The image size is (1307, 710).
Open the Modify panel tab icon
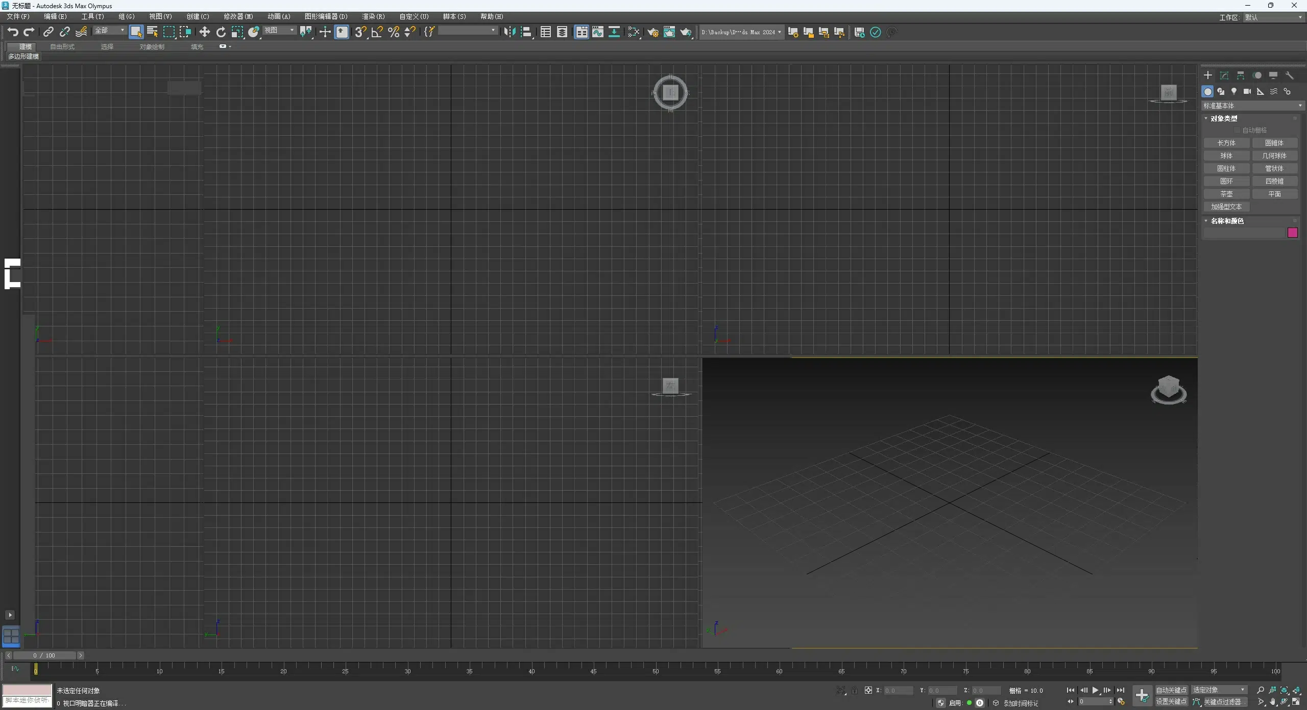(1224, 75)
